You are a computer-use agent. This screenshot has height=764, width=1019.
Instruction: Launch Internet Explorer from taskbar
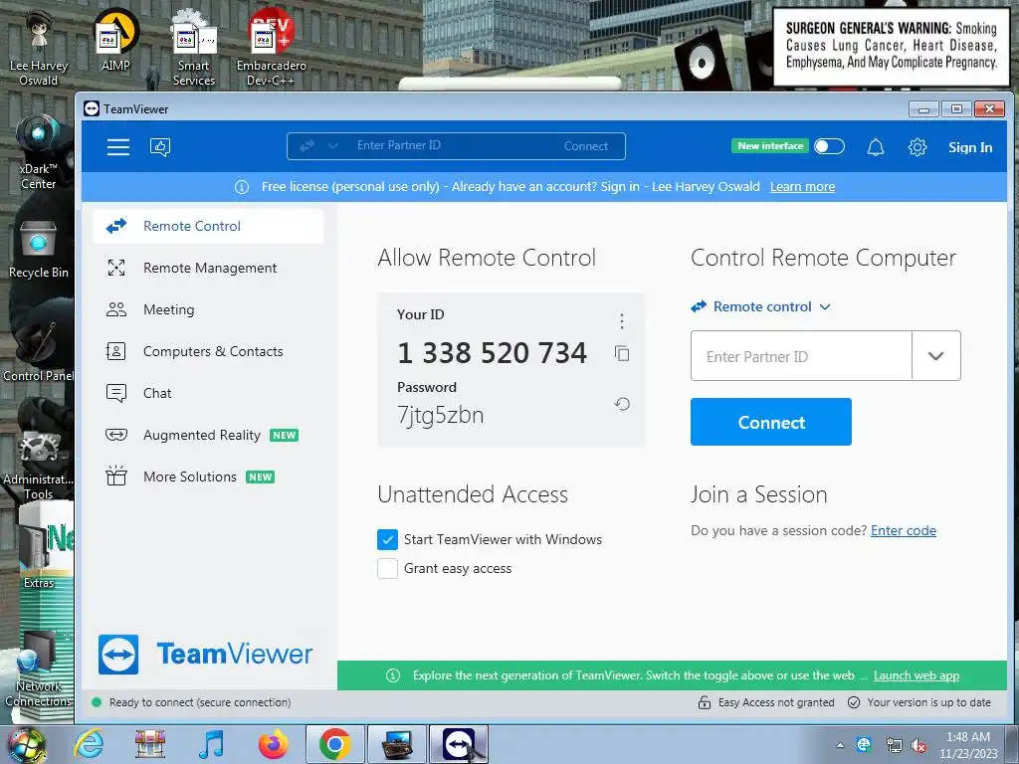(89, 744)
